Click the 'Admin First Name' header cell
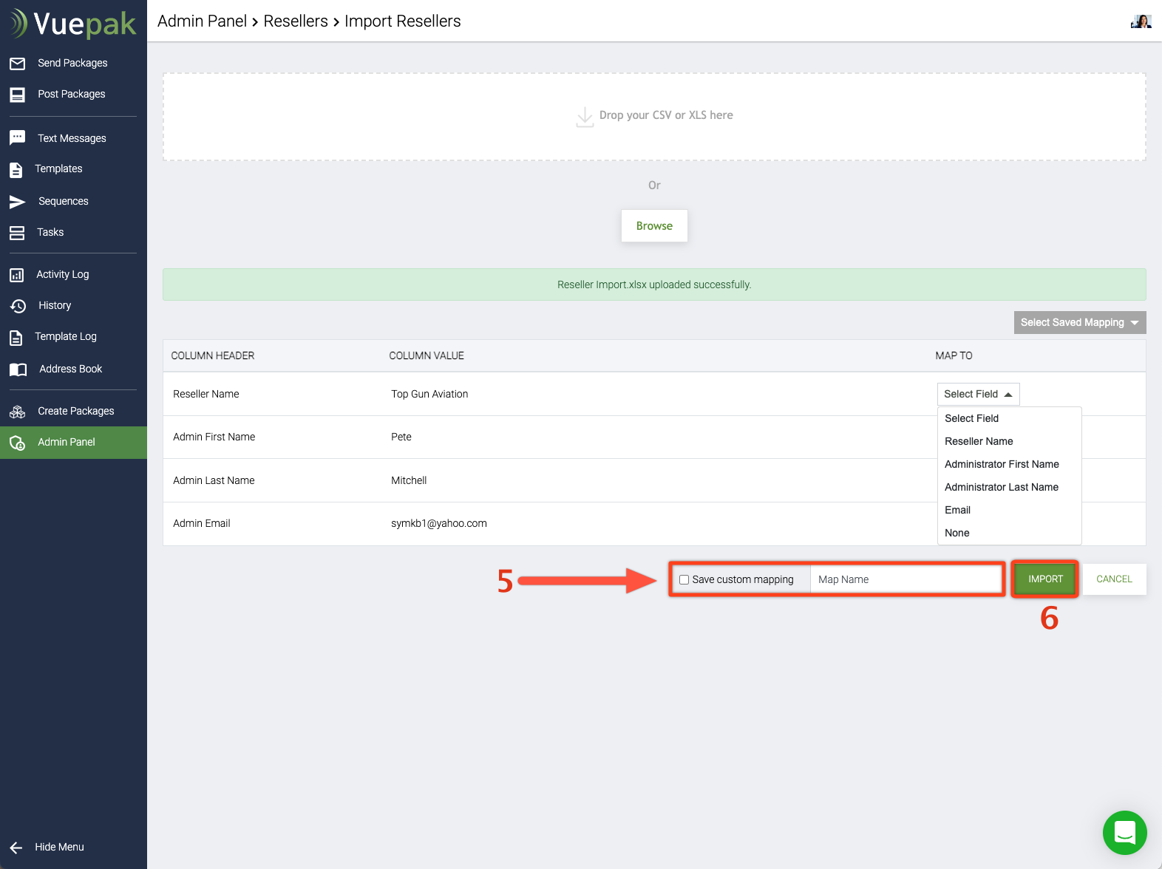This screenshot has width=1162, height=869. pos(214,437)
